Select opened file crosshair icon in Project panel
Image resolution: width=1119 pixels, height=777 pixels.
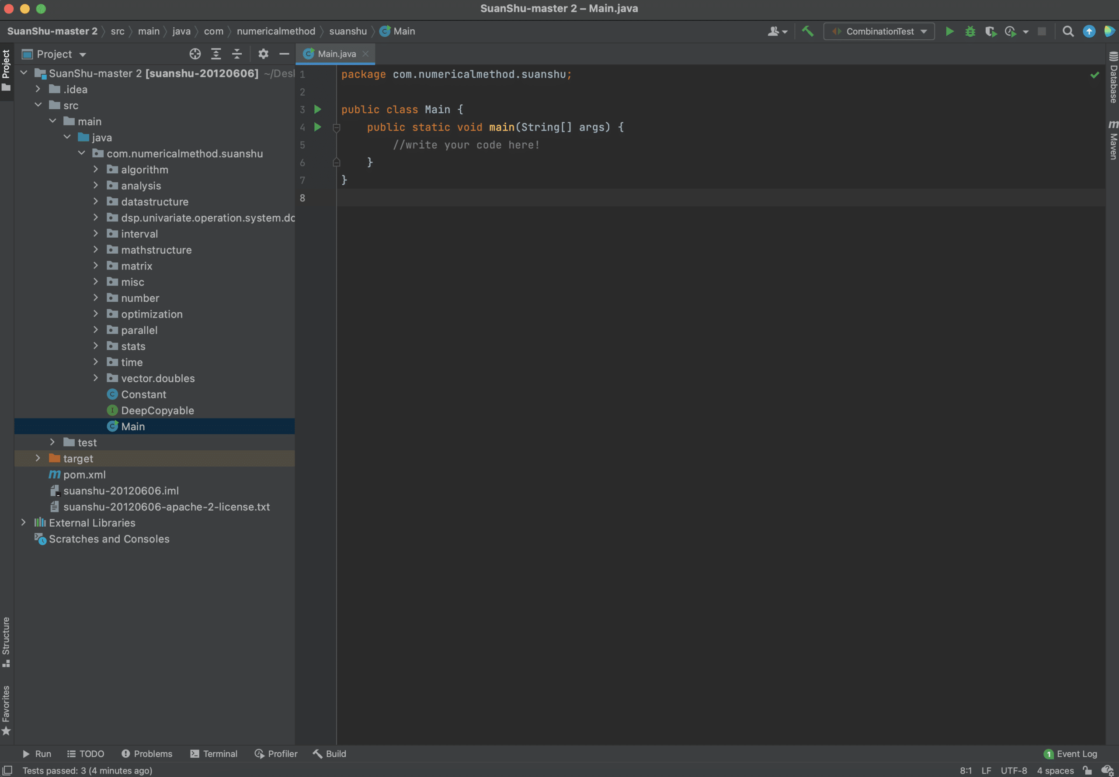coord(195,54)
